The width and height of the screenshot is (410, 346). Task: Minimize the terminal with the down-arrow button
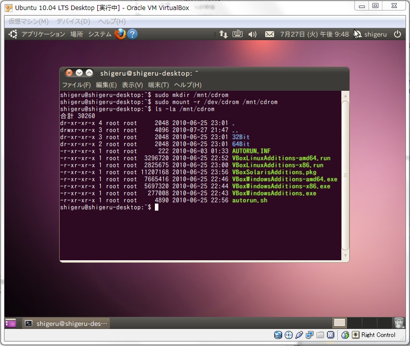[x=79, y=73]
